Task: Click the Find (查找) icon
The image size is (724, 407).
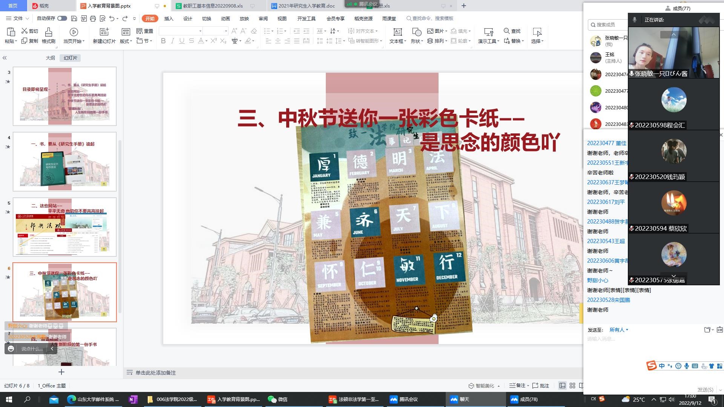Action: (x=507, y=31)
